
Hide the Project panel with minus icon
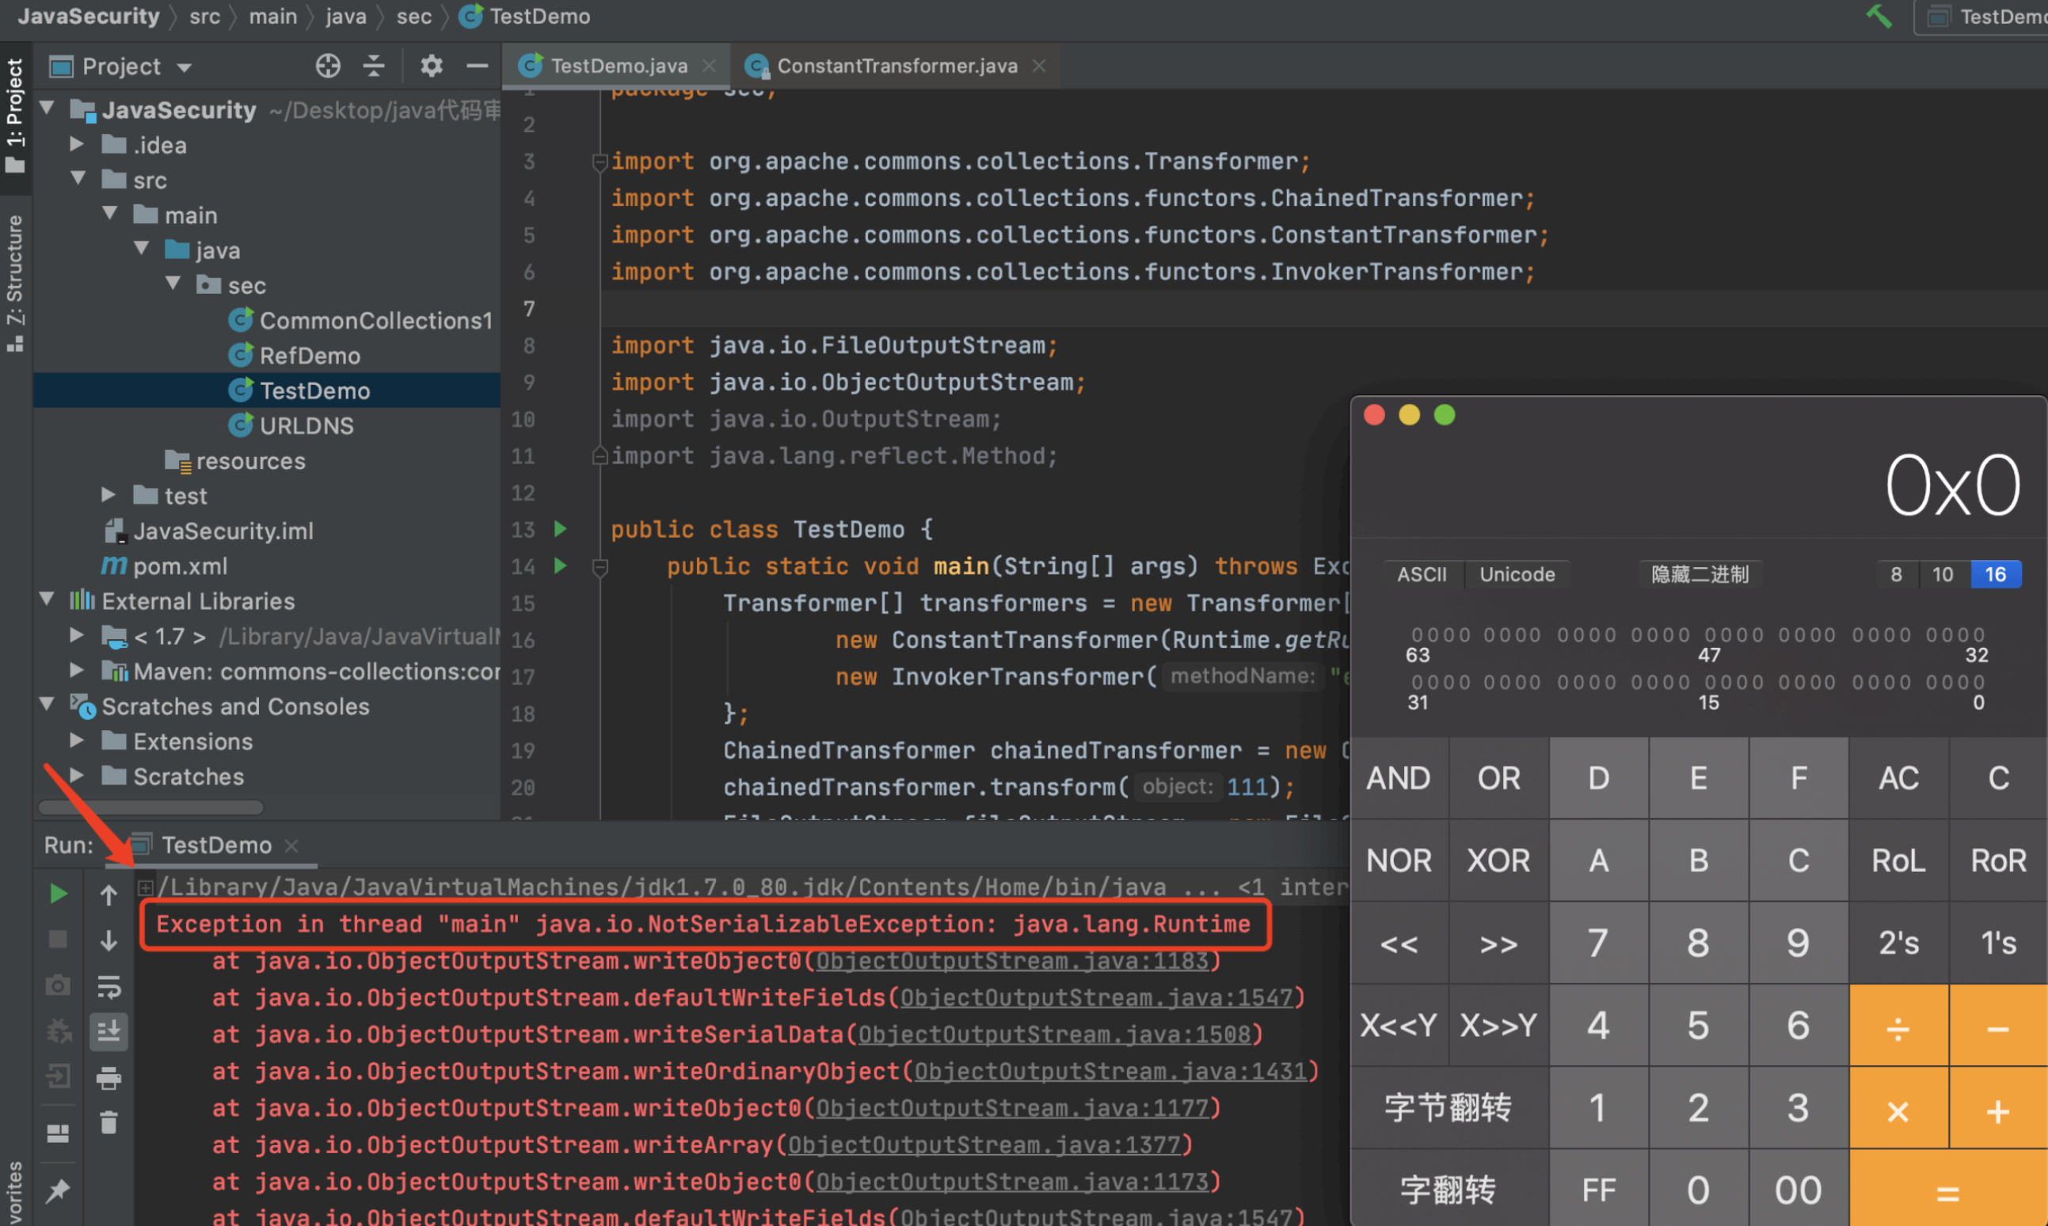[477, 65]
